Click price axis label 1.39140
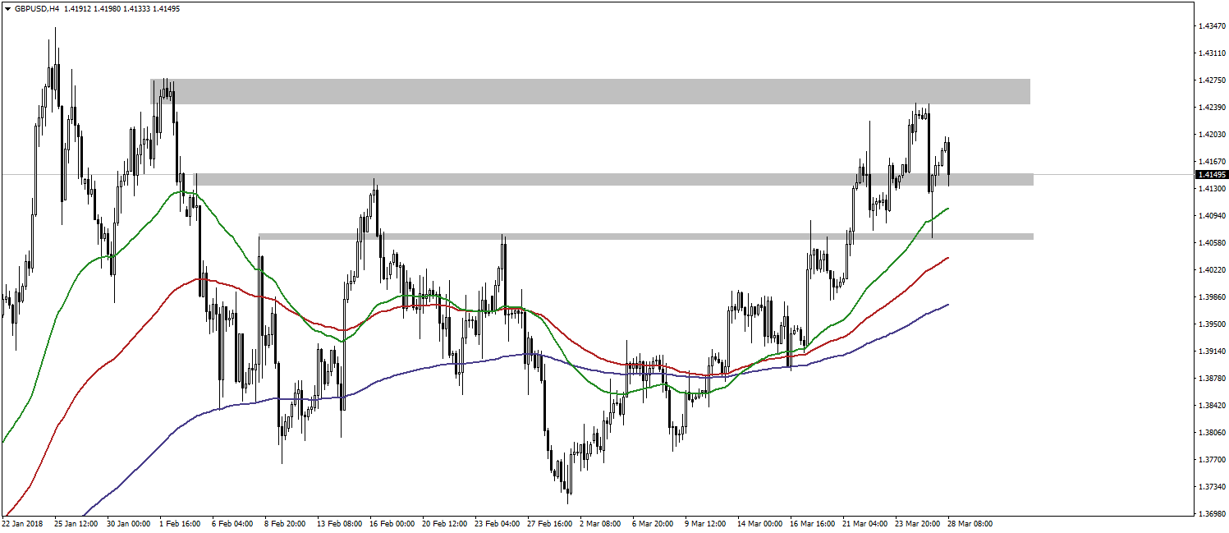The height and width of the screenshot is (533, 1229). 1211,351
